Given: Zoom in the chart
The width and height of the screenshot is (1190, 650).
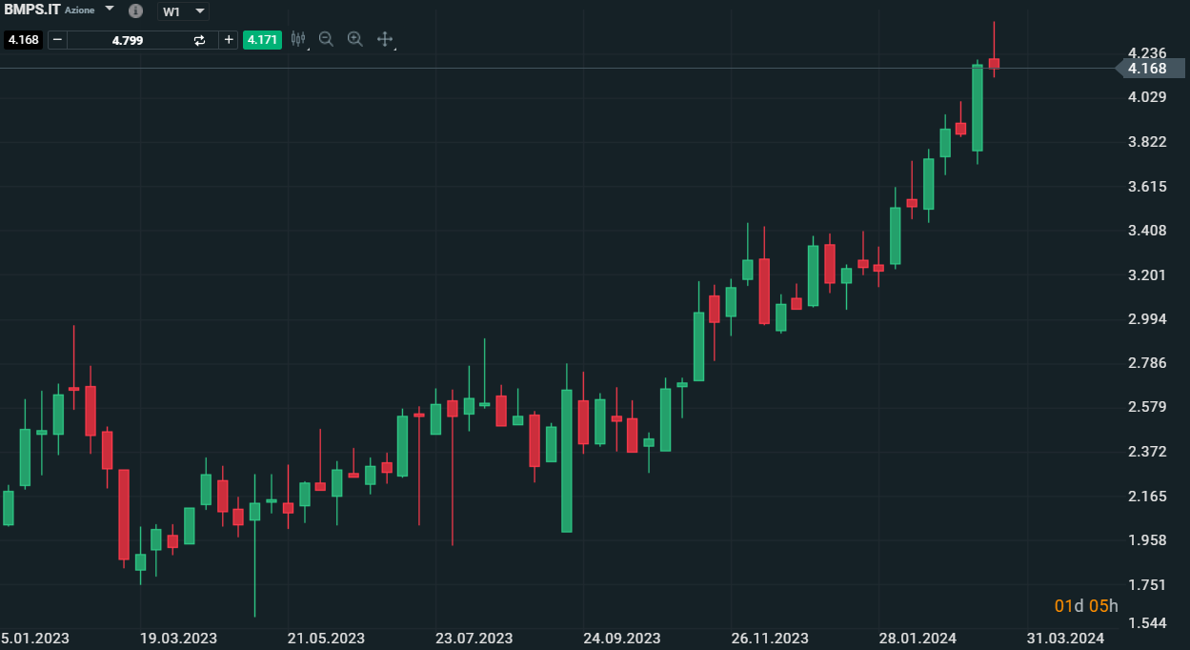Looking at the screenshot, I should coord(355,39).
